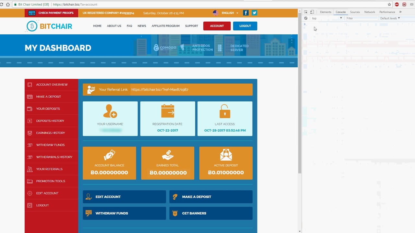415x233 pixels.
Task: Click the 'Ƀ0.01000000' active deposit value
Action: pyautogui.click(x=226, y=172)
